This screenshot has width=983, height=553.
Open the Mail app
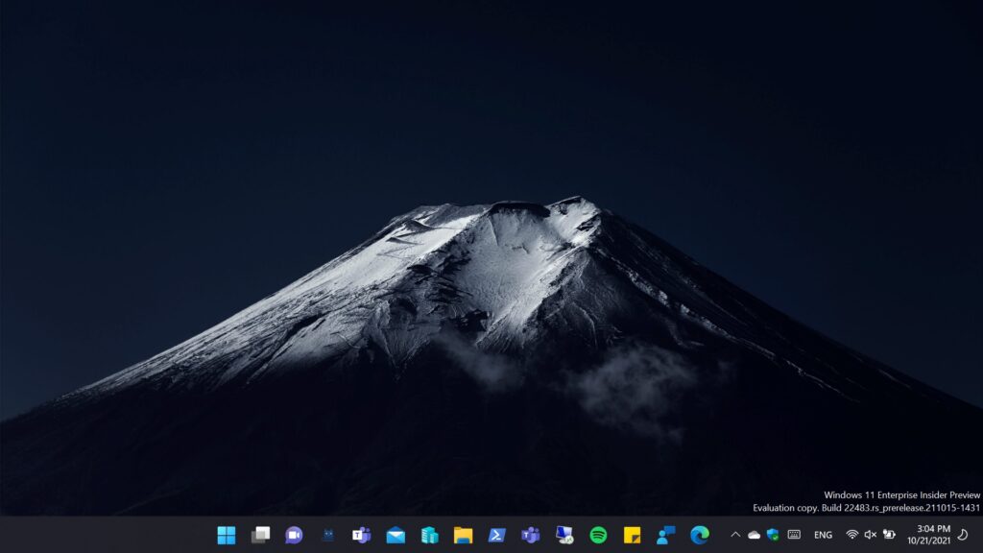click(396, 535)
